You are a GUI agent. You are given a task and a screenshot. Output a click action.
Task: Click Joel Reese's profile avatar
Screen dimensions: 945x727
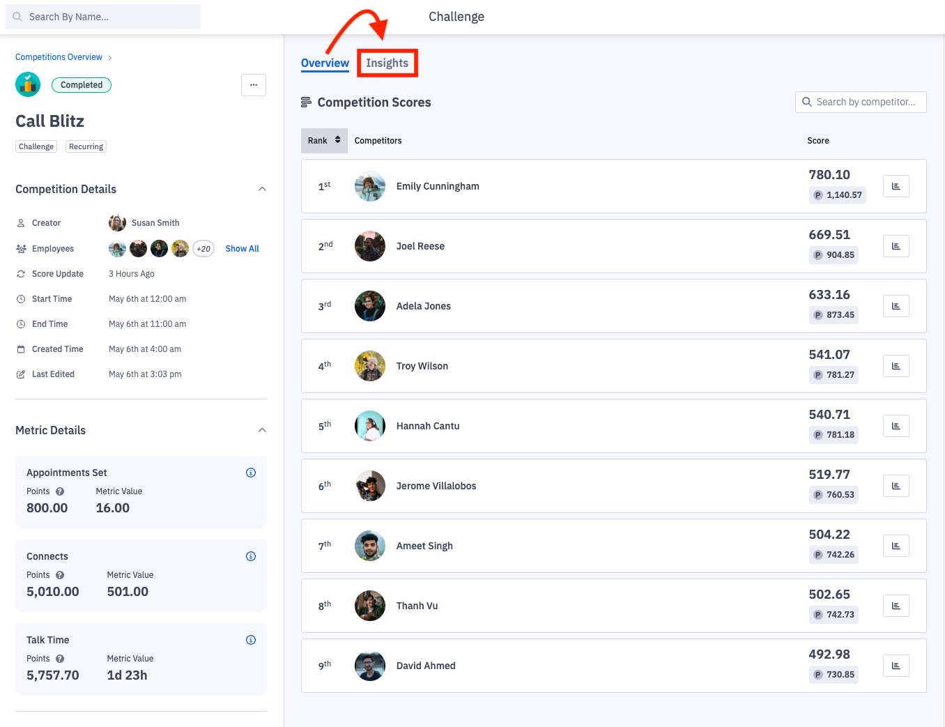[370, 246]
